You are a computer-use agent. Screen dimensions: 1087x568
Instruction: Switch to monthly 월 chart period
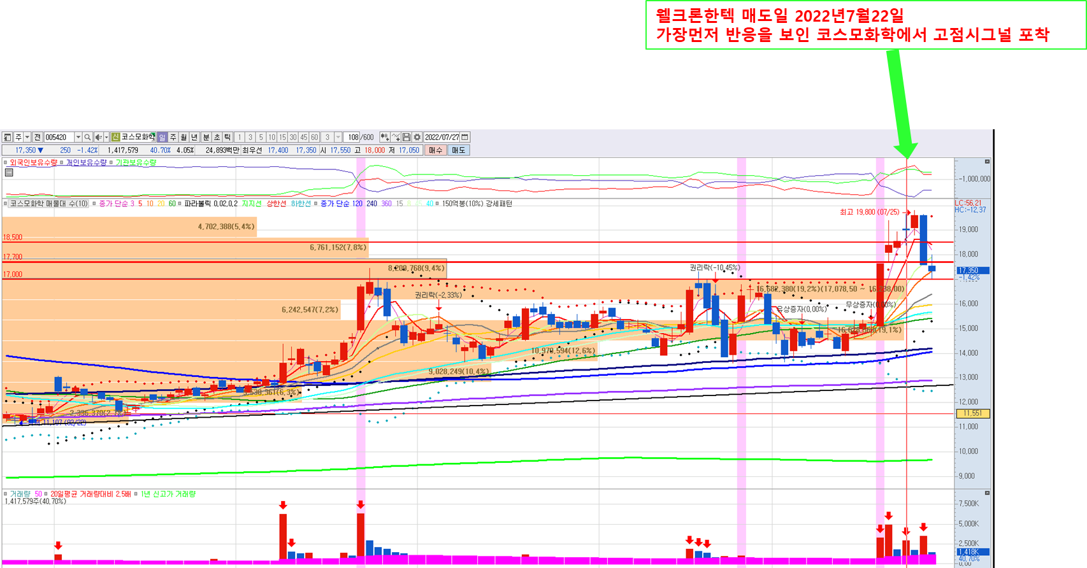(x=184, y=137)
